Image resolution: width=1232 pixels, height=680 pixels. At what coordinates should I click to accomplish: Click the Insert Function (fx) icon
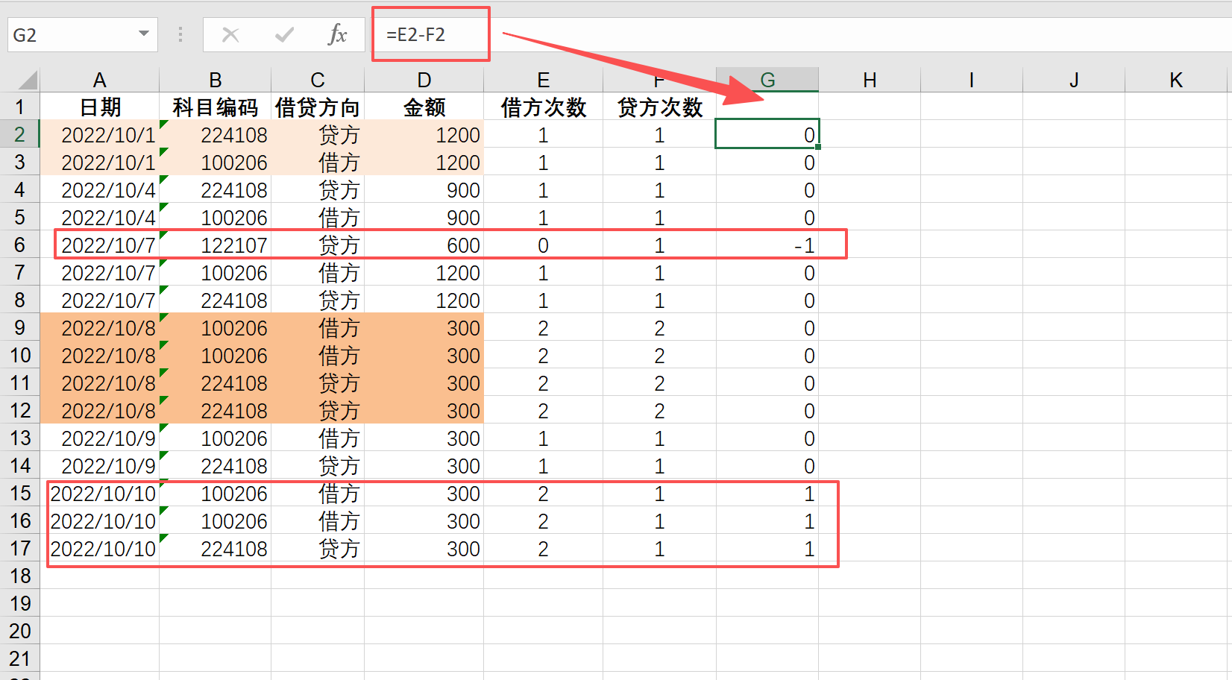pos(339,34)
